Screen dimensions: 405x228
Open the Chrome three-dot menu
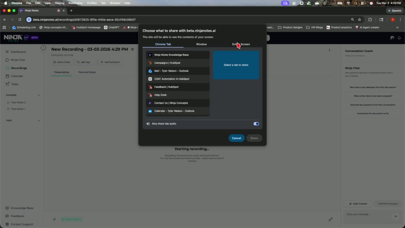400,20
